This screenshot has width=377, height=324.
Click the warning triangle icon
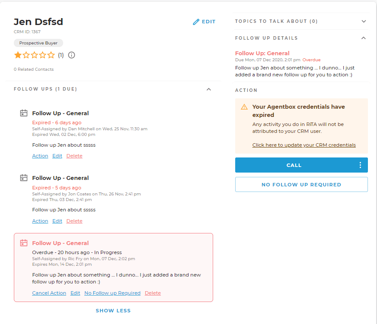click(x=244, y=107)
